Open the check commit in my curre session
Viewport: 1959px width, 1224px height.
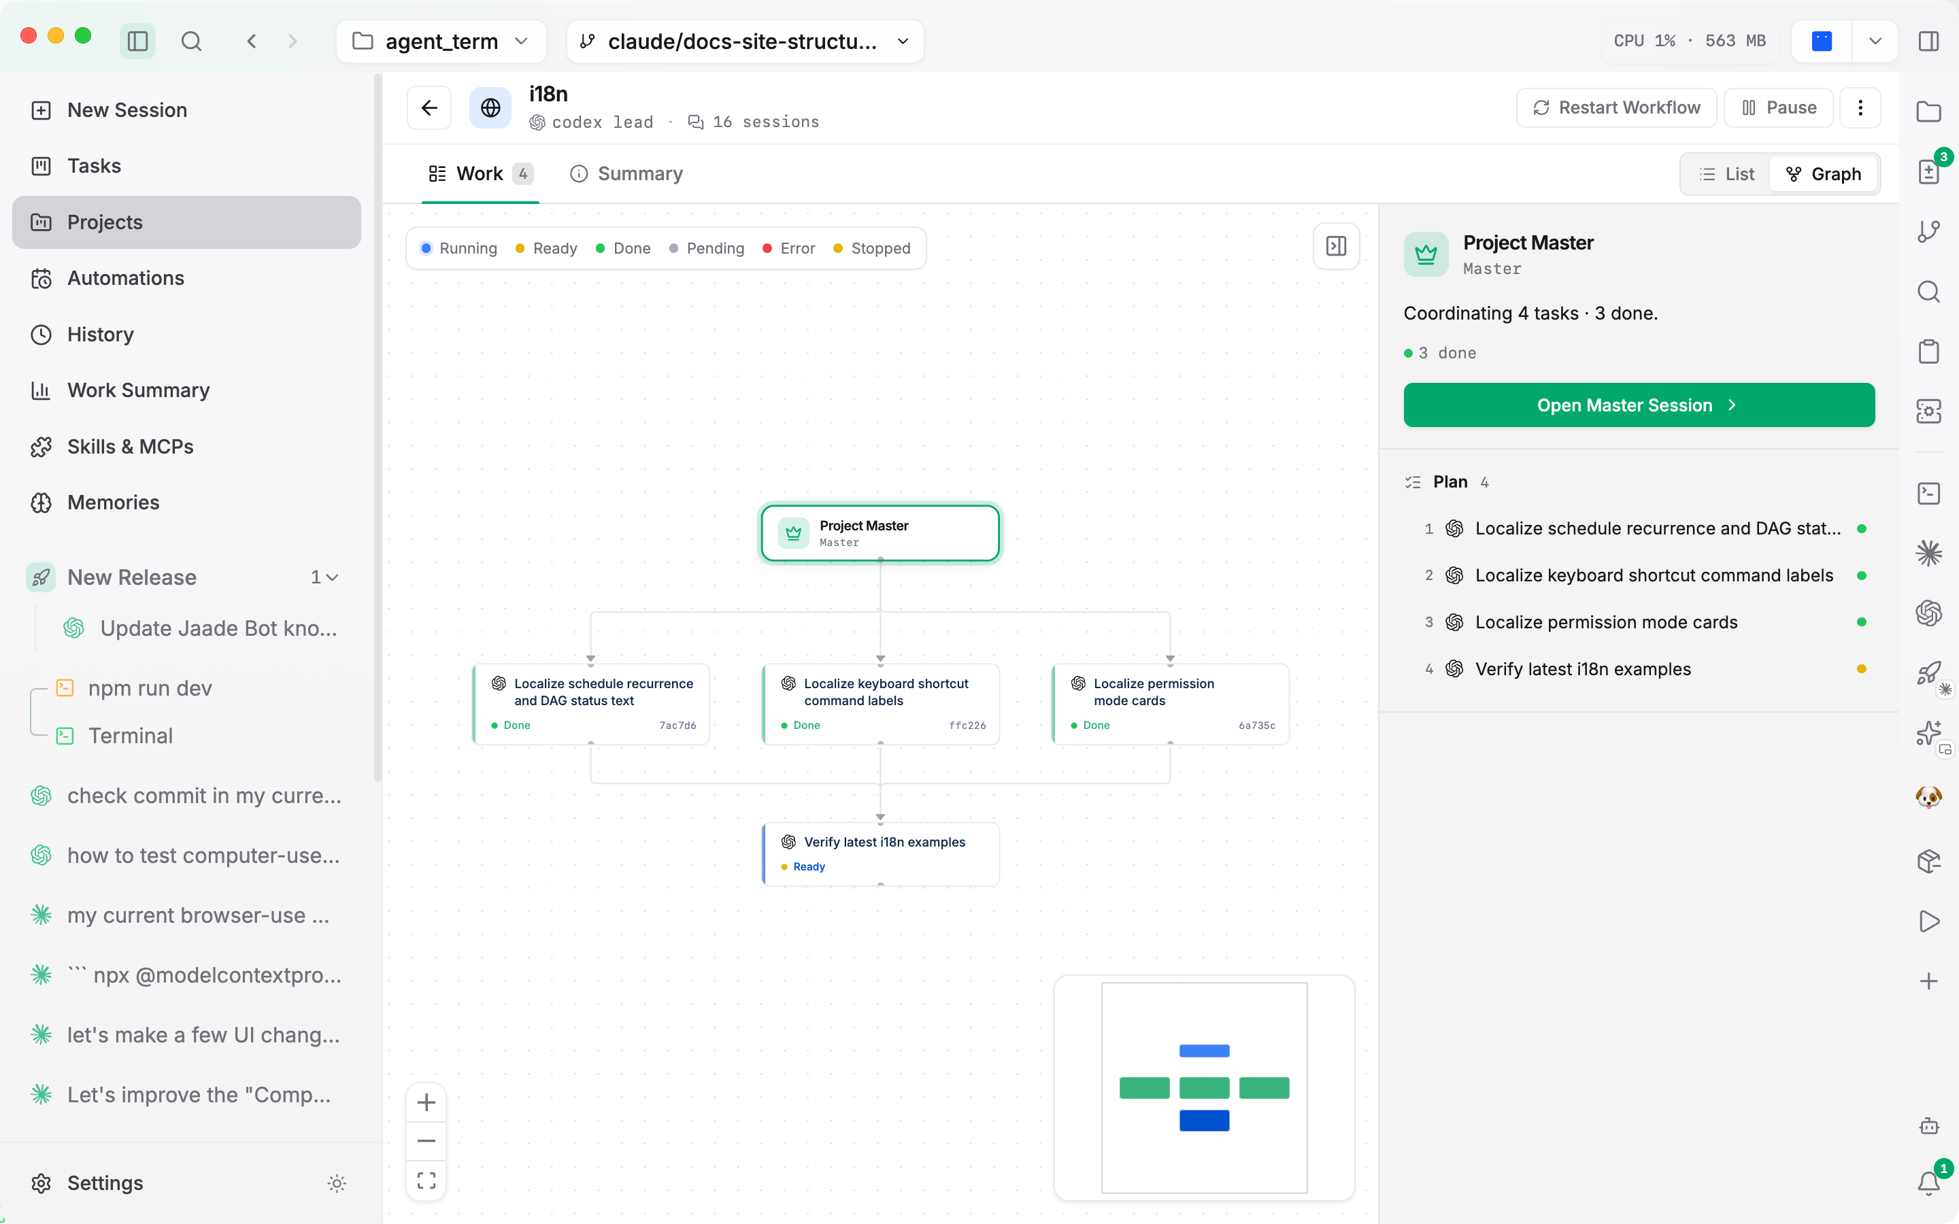coord(186,796)
